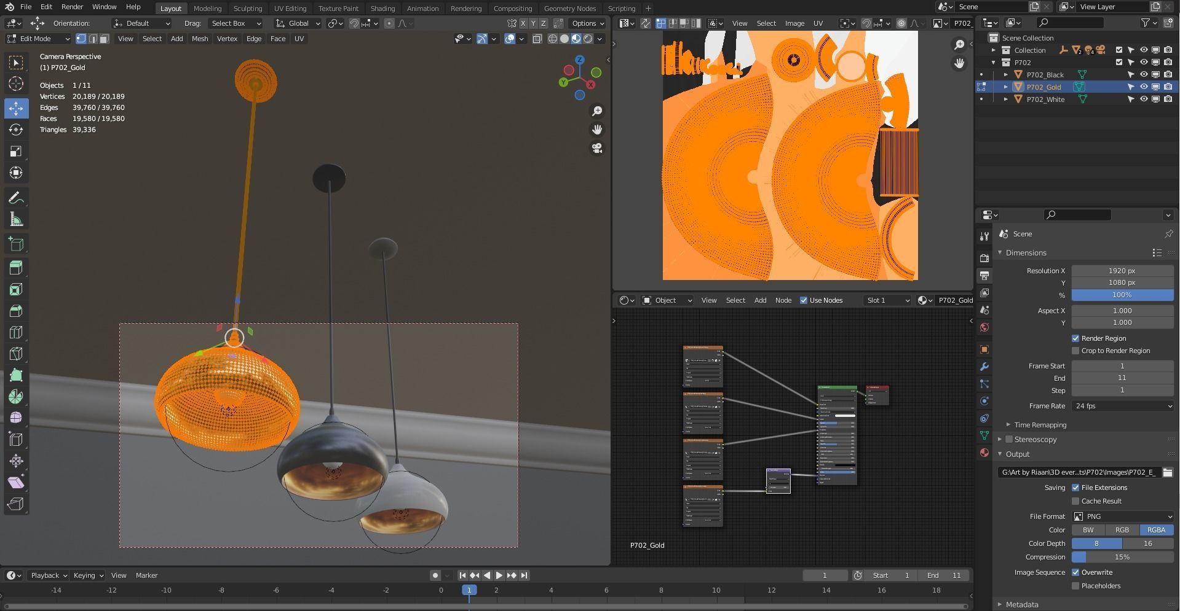This screenshot has width=1180, height=611.
Task: Activate the Scale tool
Action: 16,151
